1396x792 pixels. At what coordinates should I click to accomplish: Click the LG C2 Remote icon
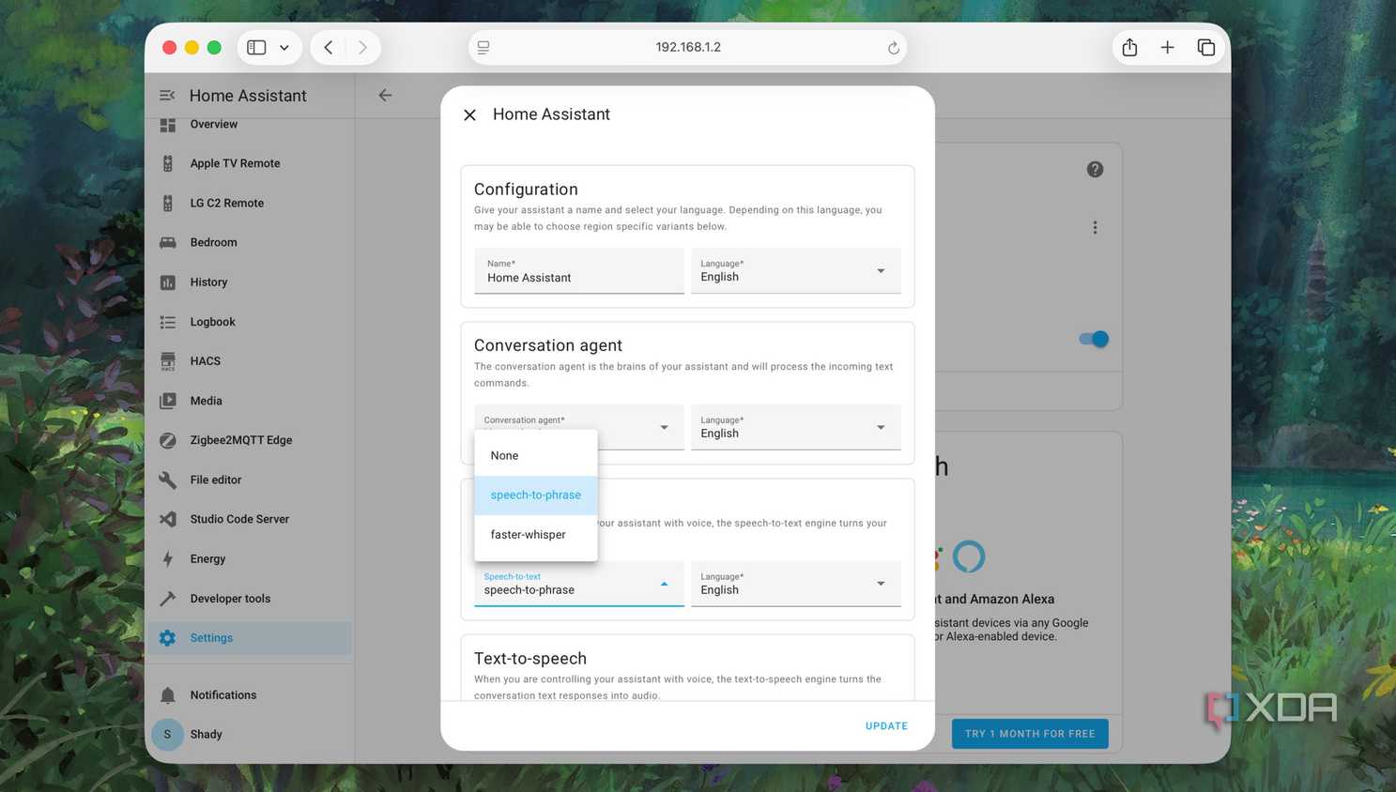(168, 203)
